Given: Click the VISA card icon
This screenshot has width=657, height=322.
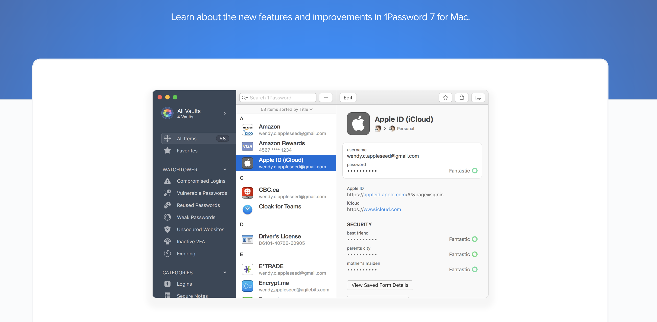Looking at the screenshot, I should click(x=247, y=146).
